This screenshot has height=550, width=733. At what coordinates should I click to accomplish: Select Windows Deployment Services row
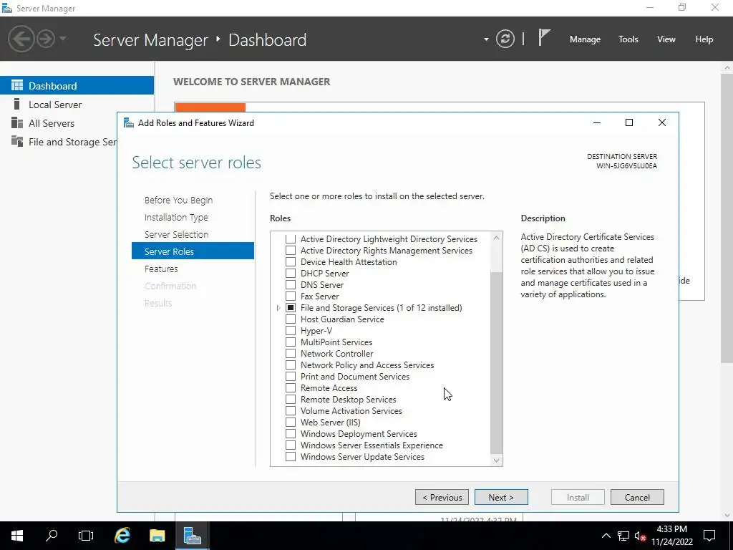[x=359, y=433]
